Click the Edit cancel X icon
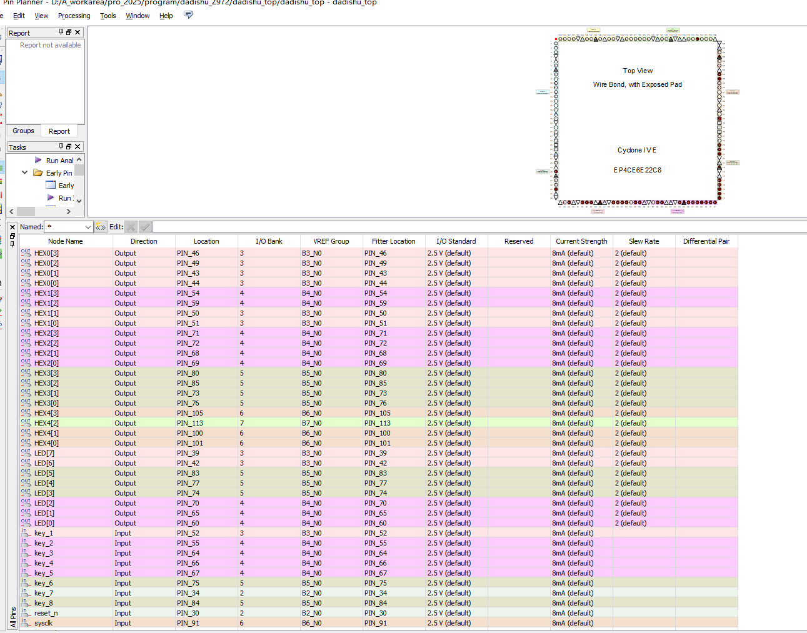The image size is (807, 633). click(131, 227)
